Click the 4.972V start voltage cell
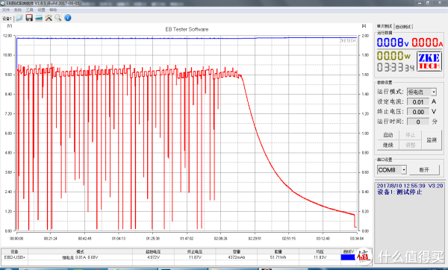 point(153,257)
